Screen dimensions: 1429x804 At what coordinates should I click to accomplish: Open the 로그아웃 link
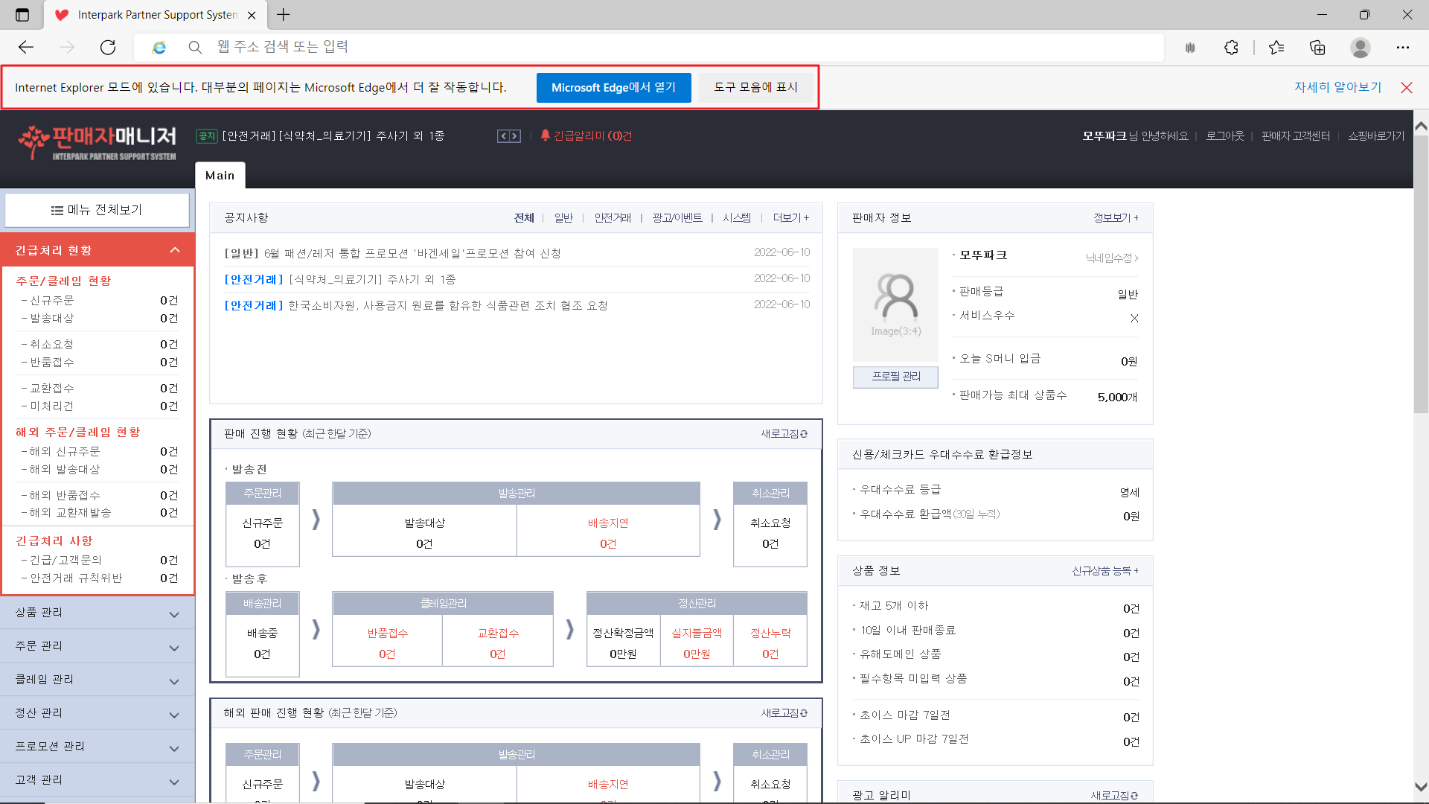1224,136
